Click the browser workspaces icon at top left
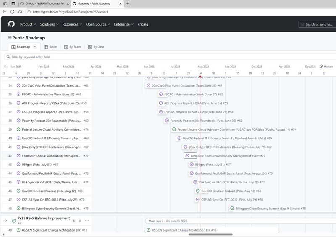This screenshot has height=237, width=336. click(x=5, y=3)
